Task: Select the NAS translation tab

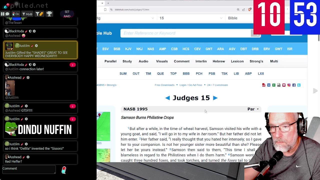Action: tap(151, 49)
